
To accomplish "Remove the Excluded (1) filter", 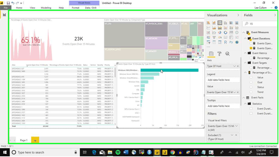I will pyautogui.click(x=236, y=135).
